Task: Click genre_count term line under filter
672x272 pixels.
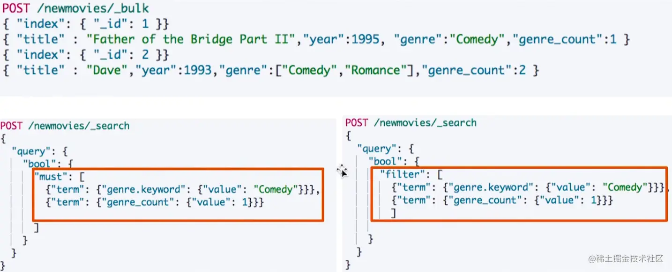Action: 502,200
